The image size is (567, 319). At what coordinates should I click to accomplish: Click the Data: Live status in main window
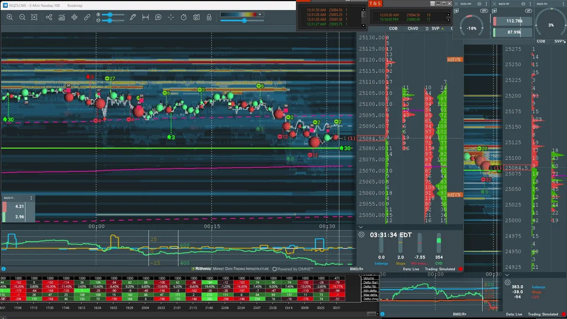411,269
